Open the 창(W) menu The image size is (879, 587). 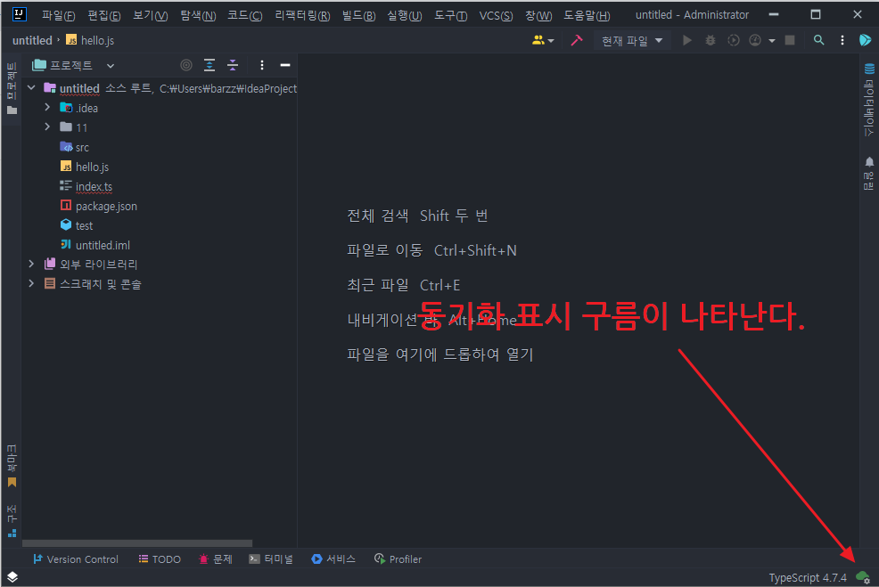click(538, 15)
